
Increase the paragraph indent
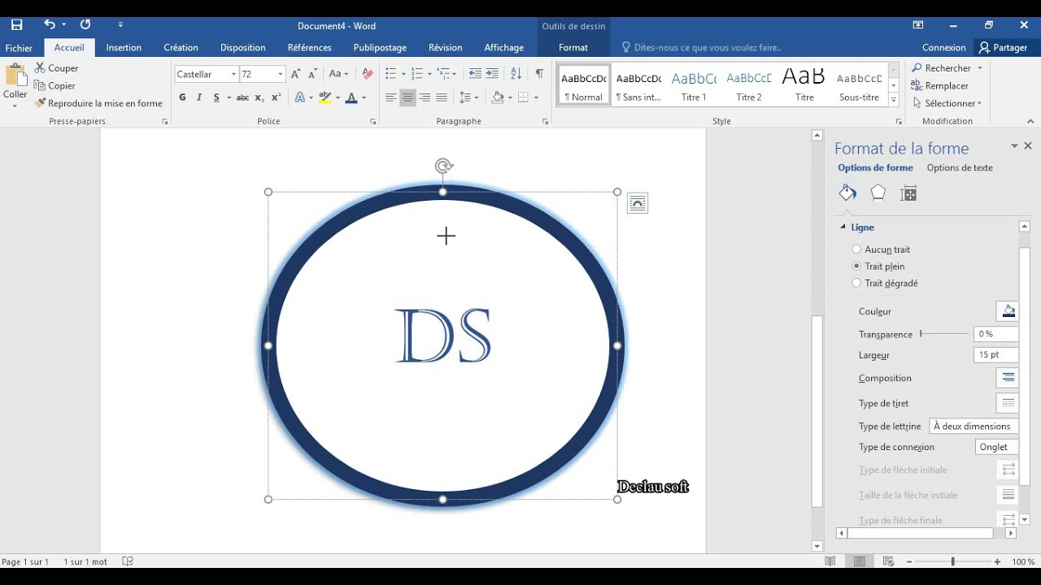(492, 74)
